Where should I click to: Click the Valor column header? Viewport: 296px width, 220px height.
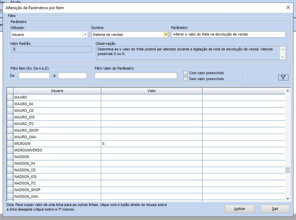coord(152,91)
